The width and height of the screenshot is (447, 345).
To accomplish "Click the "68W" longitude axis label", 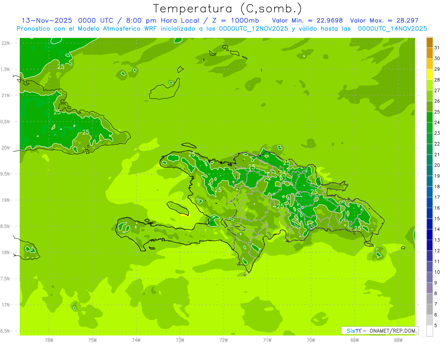I will point(398,340).
